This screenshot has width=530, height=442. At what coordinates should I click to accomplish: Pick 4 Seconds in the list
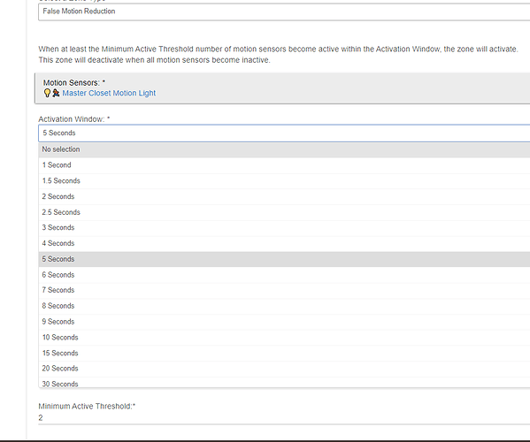[x=284, y=243]
